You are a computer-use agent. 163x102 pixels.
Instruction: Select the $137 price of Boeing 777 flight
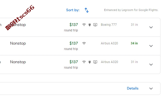[x=74, y=25]
